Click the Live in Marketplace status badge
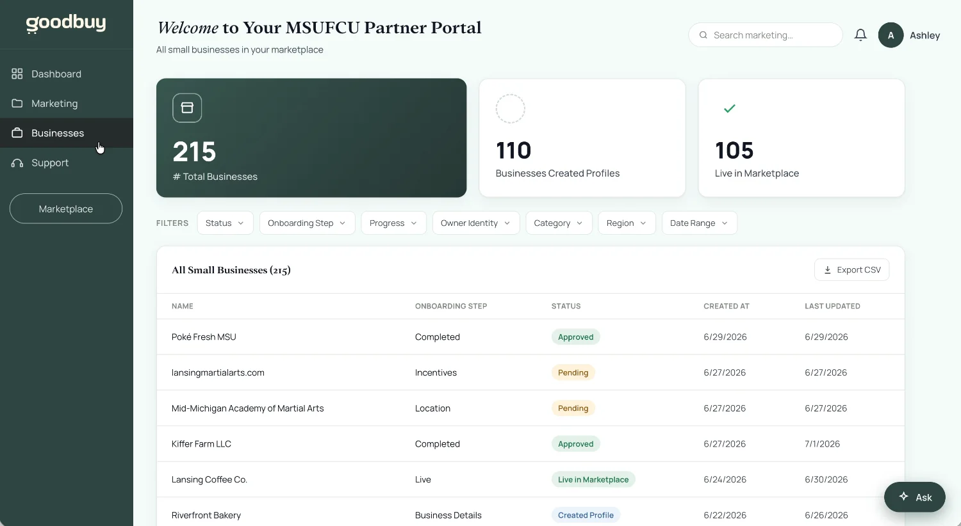The image size is (961, 526). (x=593, y=479)
